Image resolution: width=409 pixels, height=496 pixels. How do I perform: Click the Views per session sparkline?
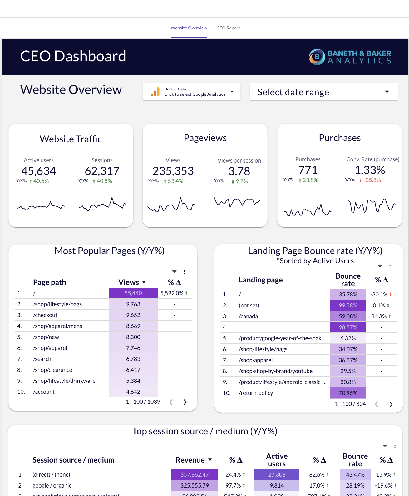point(238,202)
